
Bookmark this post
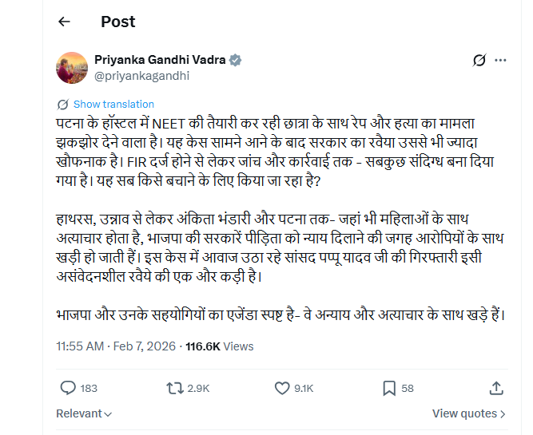pos(389,388)
